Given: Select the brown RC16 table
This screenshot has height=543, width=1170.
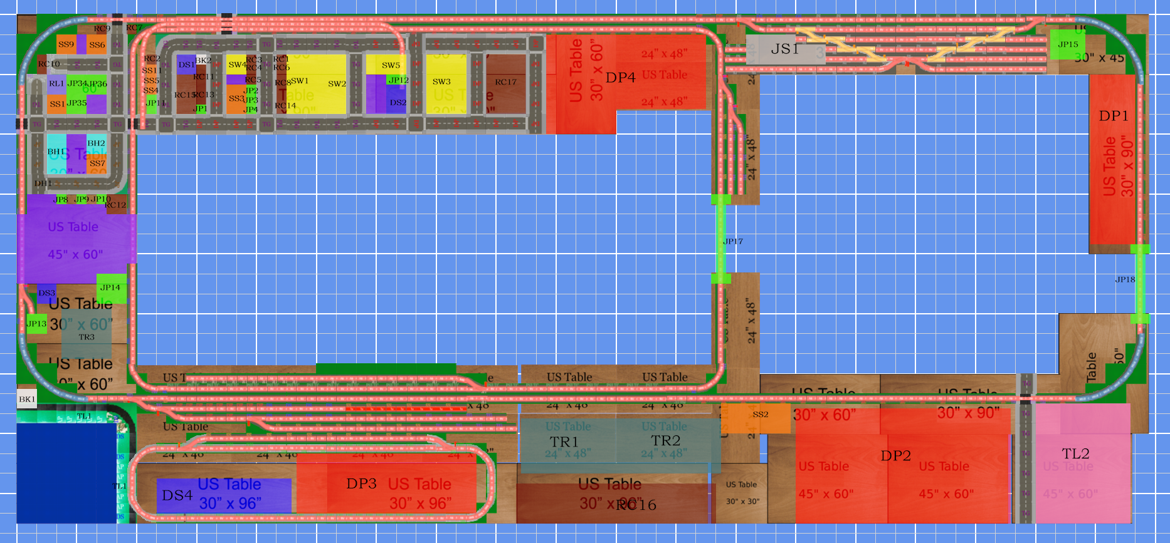Looking at the screenshot, I should pos(616,504).
